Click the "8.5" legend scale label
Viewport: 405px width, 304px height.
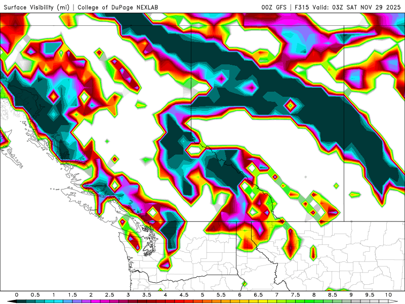coord(333,295)
